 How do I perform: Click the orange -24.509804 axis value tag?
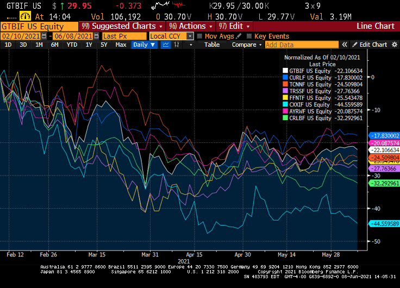point(384,158)
